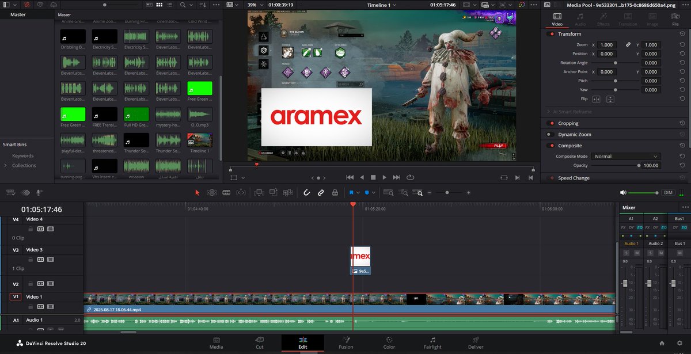The image size is (691, 354).
Task: Open the Mixer options three-dot menu
Action: click(x=685, y=207)
